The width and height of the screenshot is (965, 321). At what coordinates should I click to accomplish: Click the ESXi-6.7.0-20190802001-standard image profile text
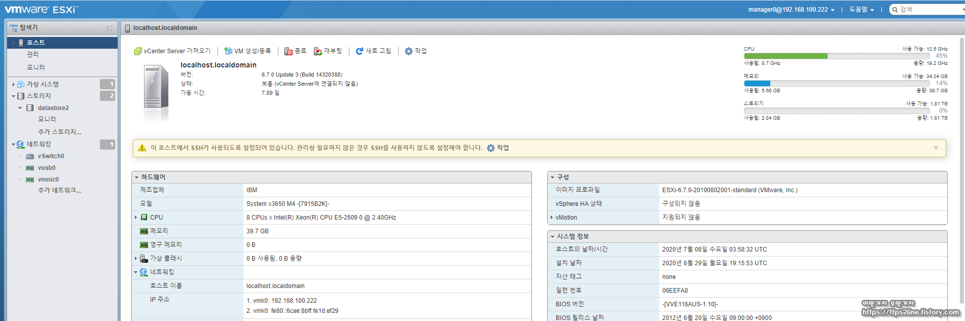tap(730, 190)
